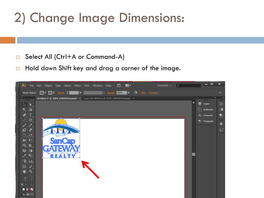Select the Slice tool
264x198 pixels.
pos(31,167)
